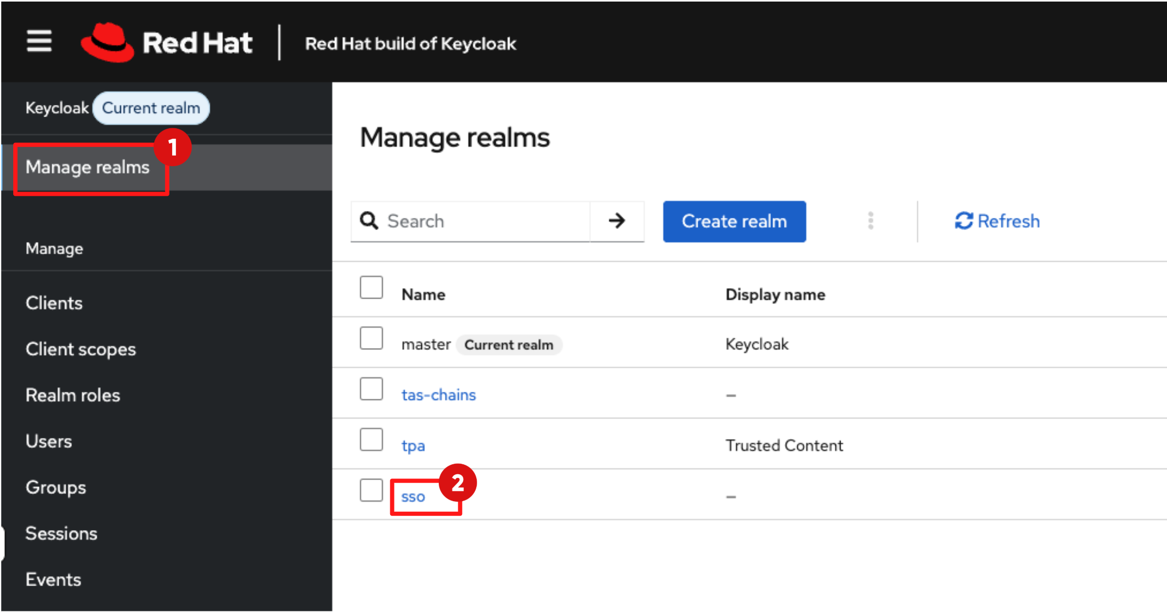The height and width of the screenshot is (612, 1167).
Task: Submit search with the arrow button
Action: coord(617,221)
